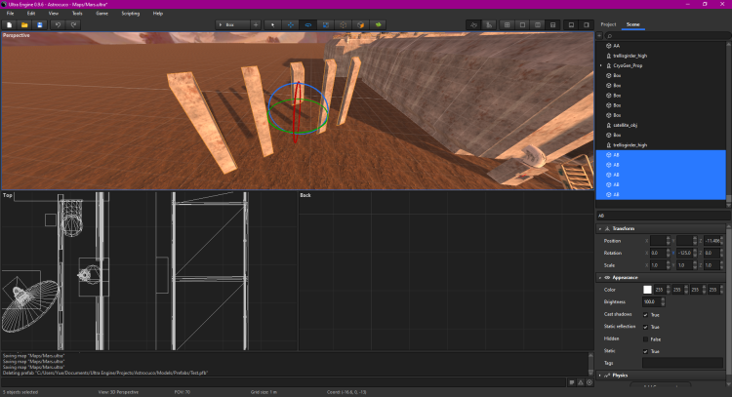
Task: Select the Rotate tool
Action: click(x=308, y=23)
